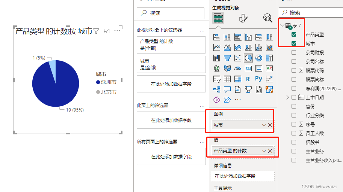Select the filled map visual

227,68
